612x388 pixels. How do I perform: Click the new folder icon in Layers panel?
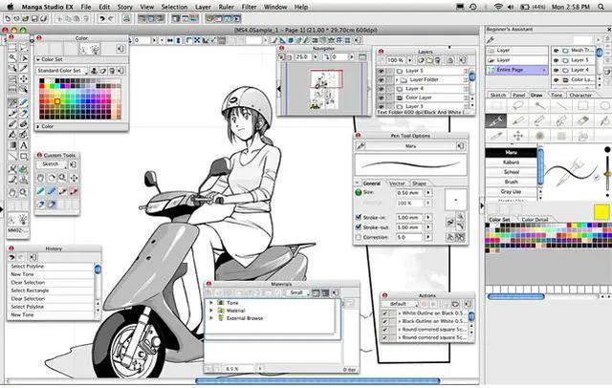coord(429,60)
